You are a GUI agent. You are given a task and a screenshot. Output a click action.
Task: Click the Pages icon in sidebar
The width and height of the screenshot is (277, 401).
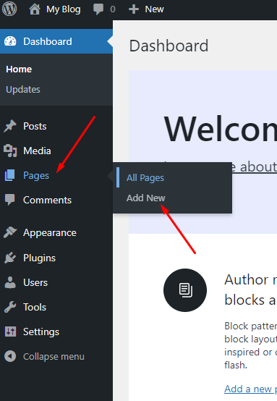coord(9,175)
